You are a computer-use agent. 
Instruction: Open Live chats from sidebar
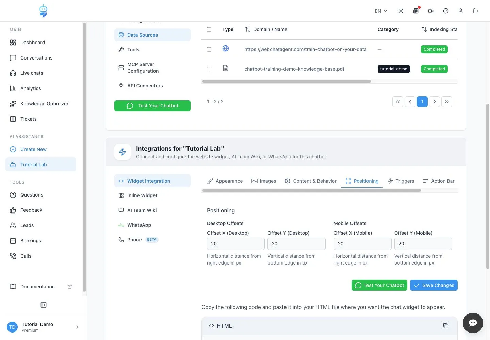41,73
